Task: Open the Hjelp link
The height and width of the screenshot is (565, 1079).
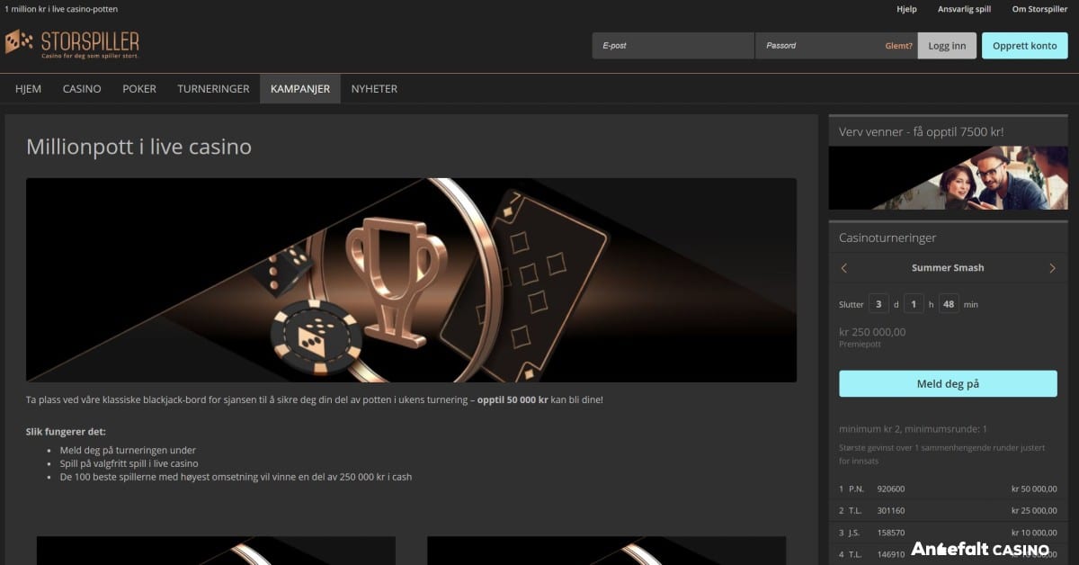Action: (x=906, y=9)
